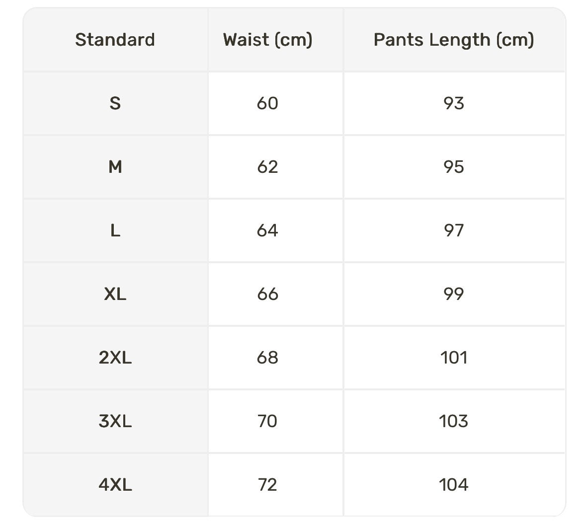Viewport: 586px width, 523px height.
Task: Click pants length value 101
Action: 453,358
